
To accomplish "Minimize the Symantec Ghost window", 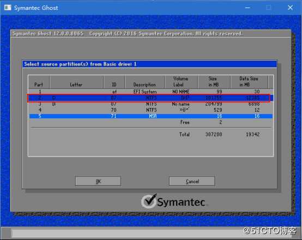I will point(247,8).
